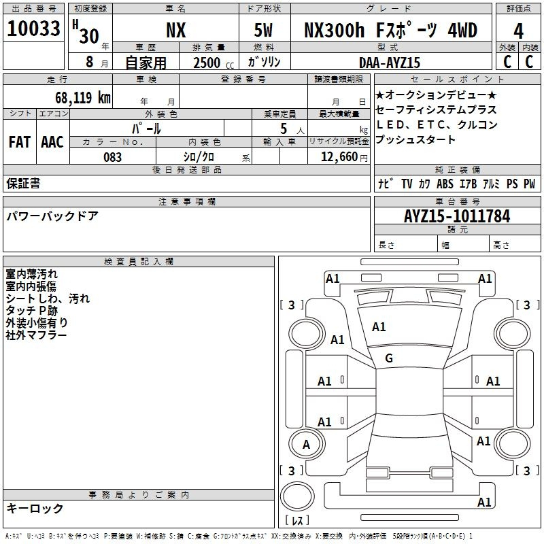Image resolution: width=544 pixels, height=544 pixels.
Task: Select the キーロック notice text
Action: click(35, 508)
